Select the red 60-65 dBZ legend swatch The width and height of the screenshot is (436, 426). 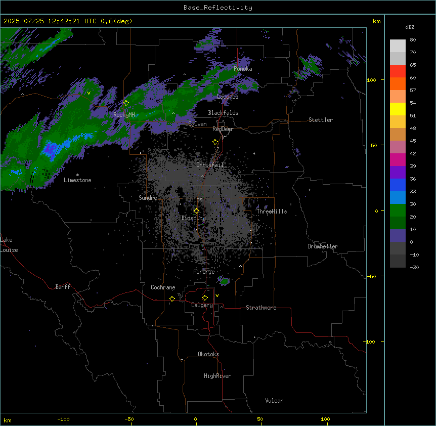[x=398, y=71]
